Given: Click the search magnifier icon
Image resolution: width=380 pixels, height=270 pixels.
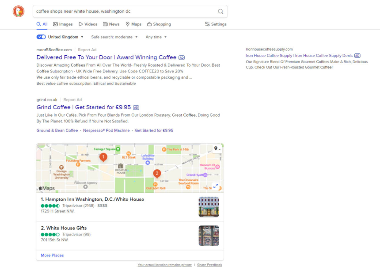Looking at the screenshot, I should 220,11.
